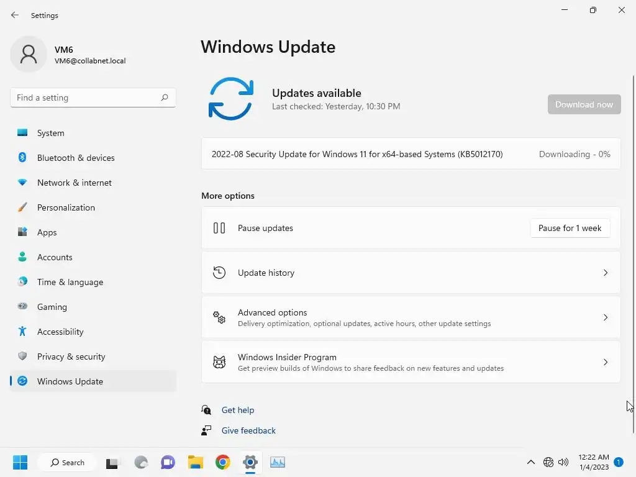The image size is (636, 477).
Task: Click the Windows Insider Program cat icon
Action: click(219, 362)
